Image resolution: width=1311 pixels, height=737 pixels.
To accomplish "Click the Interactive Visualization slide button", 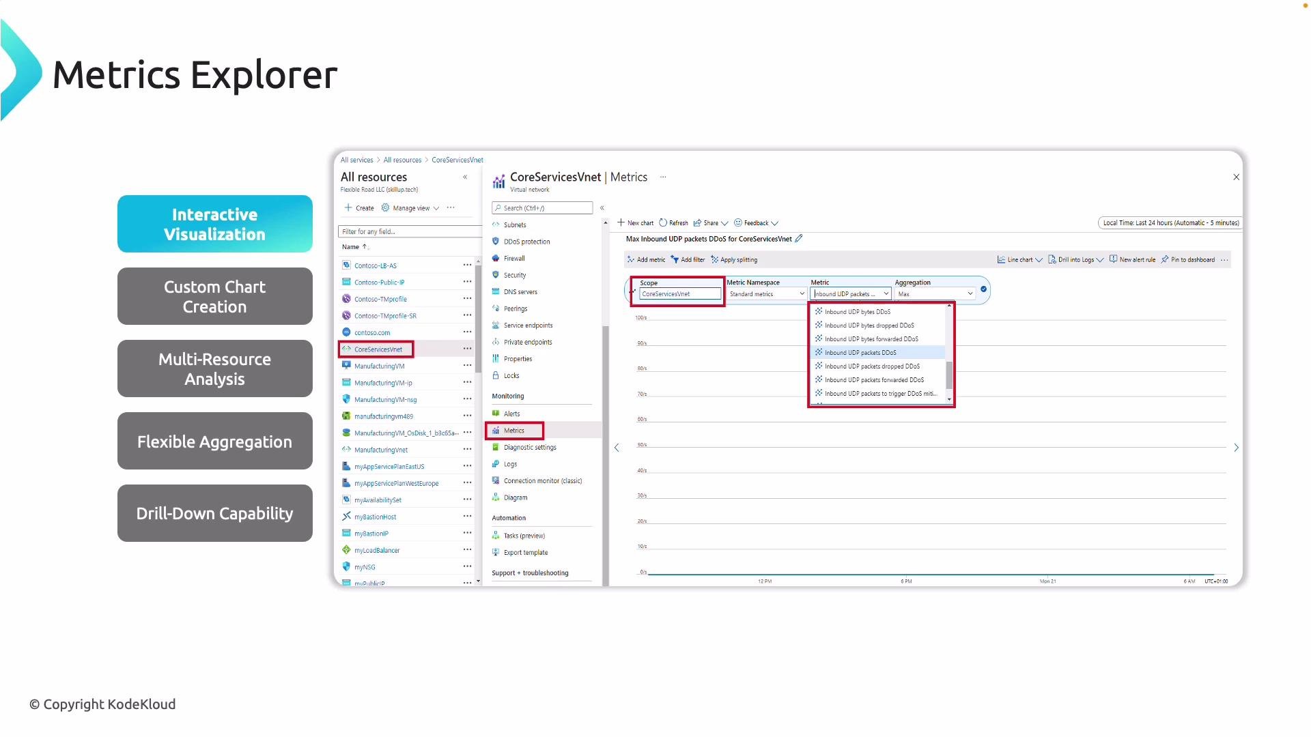I will [x=214, y=224].
